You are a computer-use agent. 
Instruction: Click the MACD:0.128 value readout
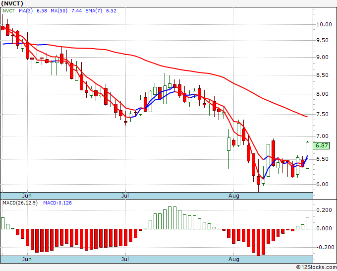(57, 203)
